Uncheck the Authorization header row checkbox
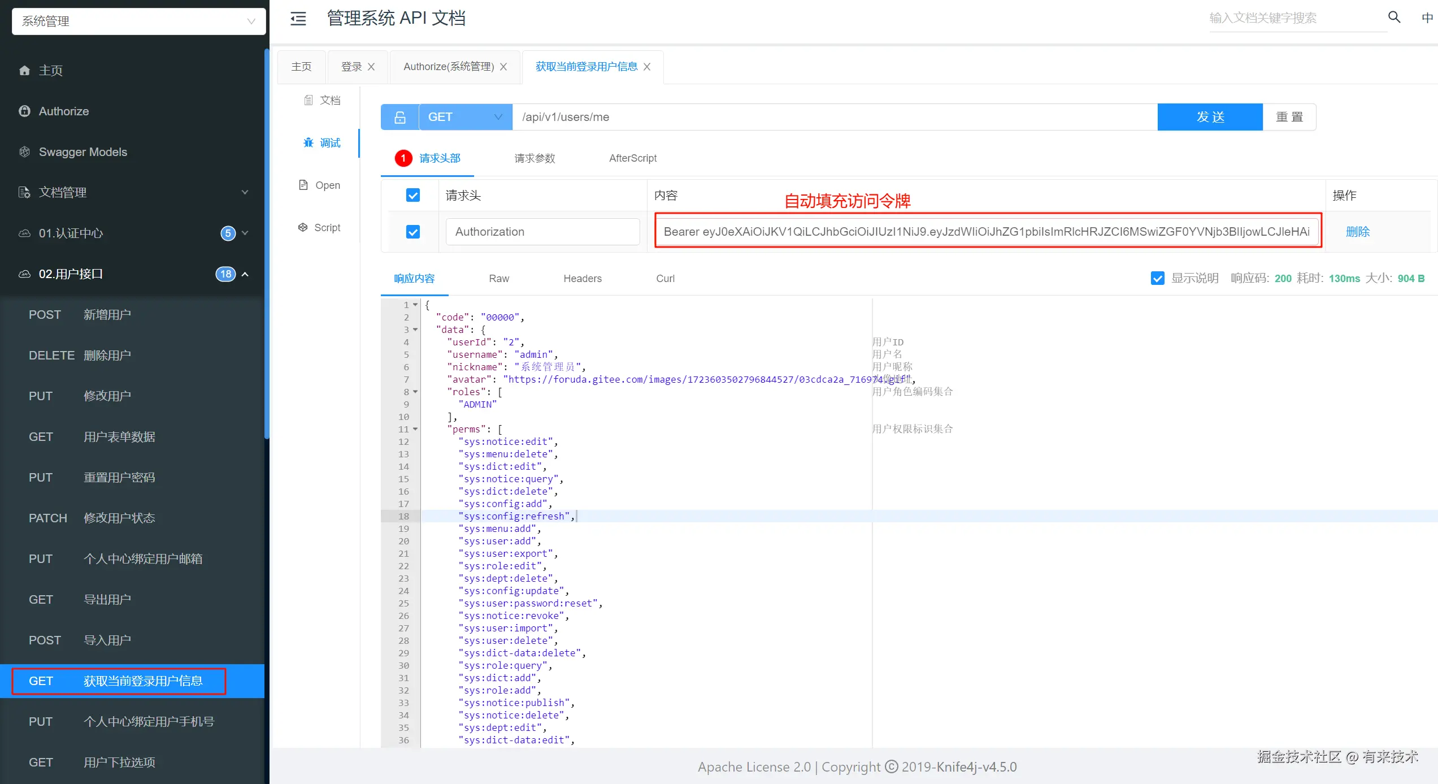 point(413,232)
